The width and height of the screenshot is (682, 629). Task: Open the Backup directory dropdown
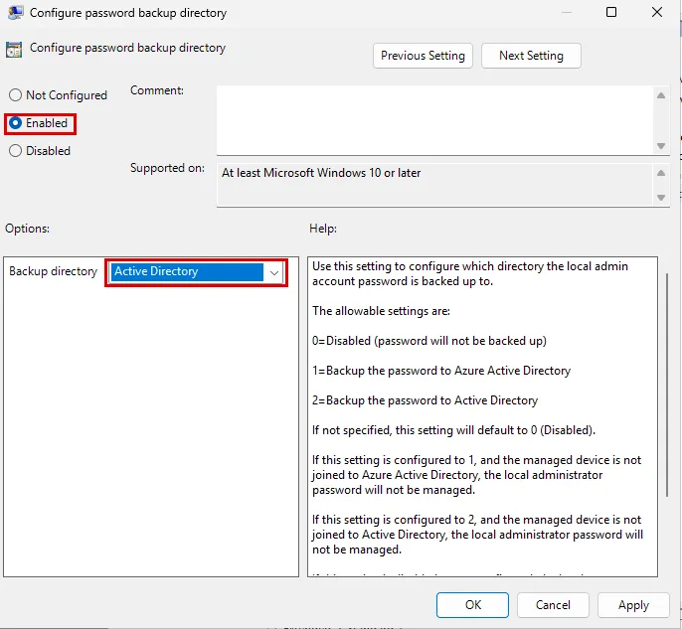(x=196, y=272)
